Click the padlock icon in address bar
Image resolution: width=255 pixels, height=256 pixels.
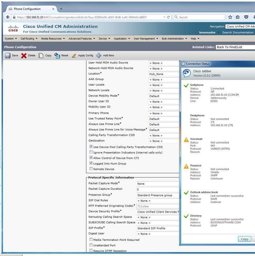[14, 17]
